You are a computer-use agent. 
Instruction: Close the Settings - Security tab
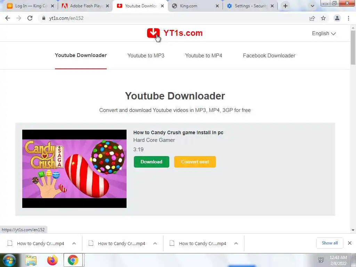[272, 6]
